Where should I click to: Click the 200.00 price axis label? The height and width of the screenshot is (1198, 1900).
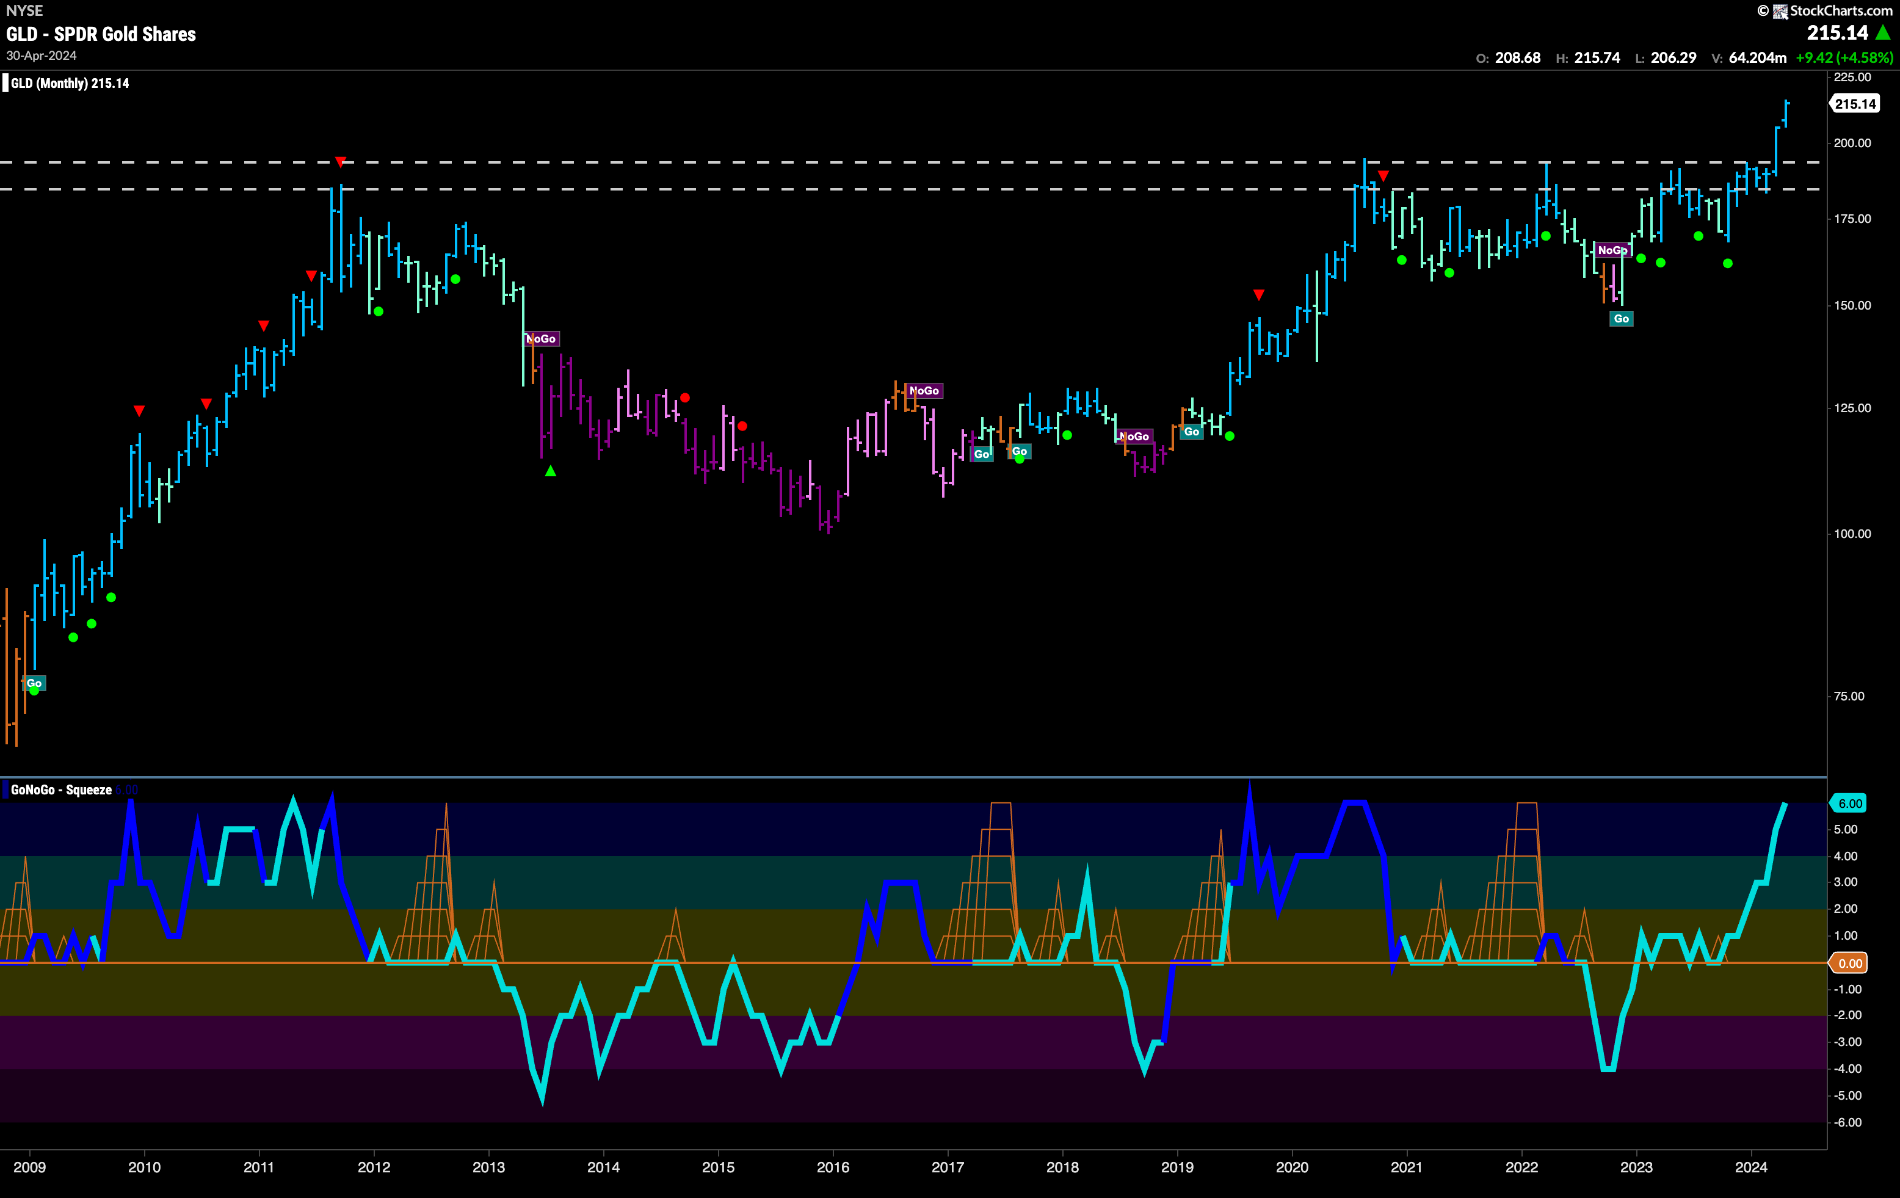point(1852,143)
